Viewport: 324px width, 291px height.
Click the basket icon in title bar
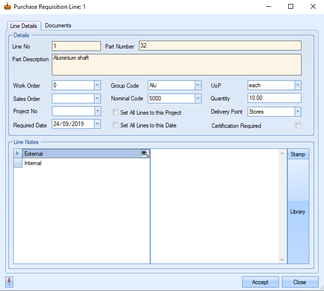(7, 7)
